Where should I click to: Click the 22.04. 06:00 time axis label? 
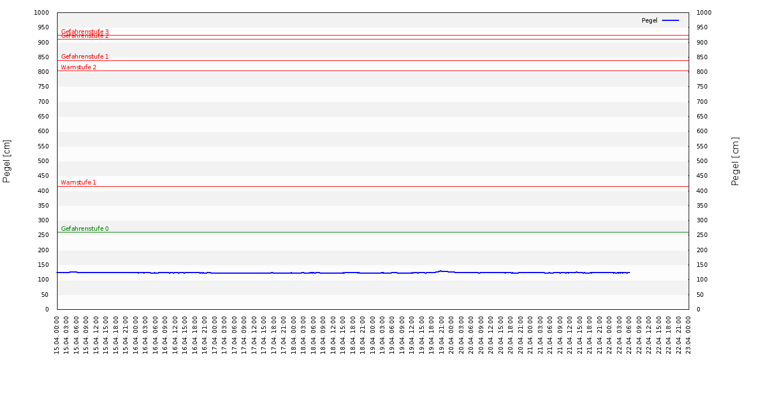(629, 335)
